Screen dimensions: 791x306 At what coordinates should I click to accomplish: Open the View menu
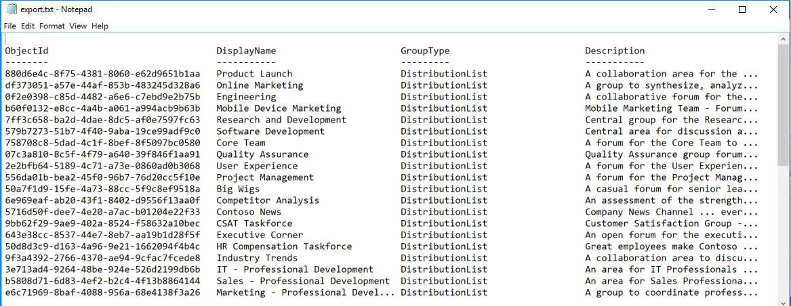(78, 26)
